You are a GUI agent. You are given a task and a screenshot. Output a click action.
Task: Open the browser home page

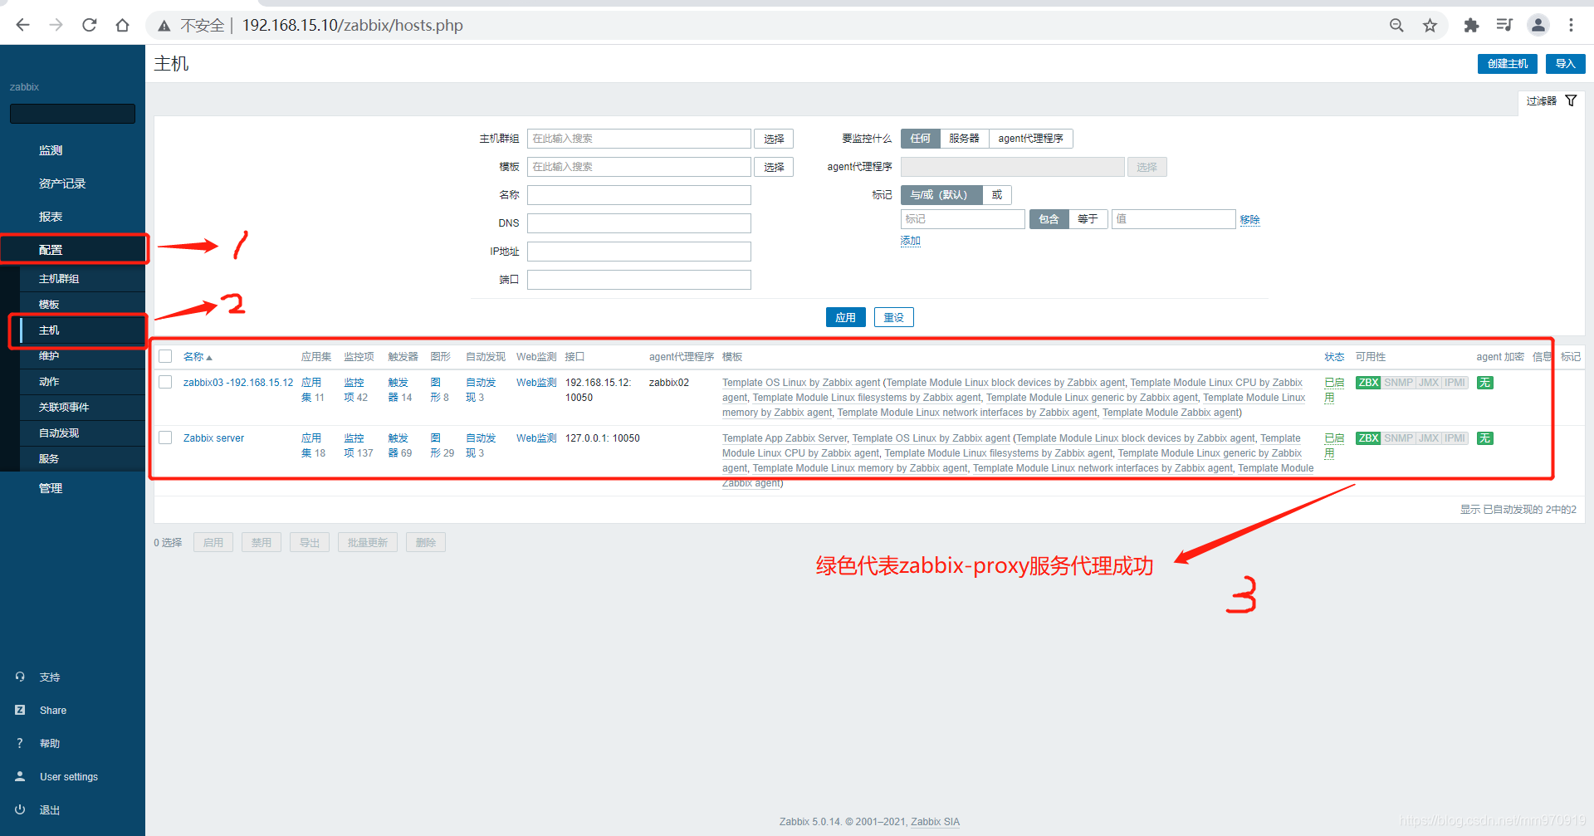pyautogui.click(x=122, y=25)
